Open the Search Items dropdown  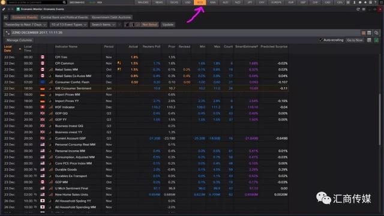(x=103, y=25)
